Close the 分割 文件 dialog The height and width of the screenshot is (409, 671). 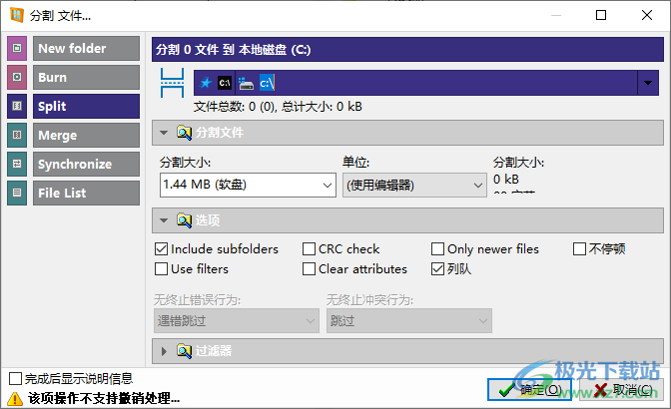(647, 15)
